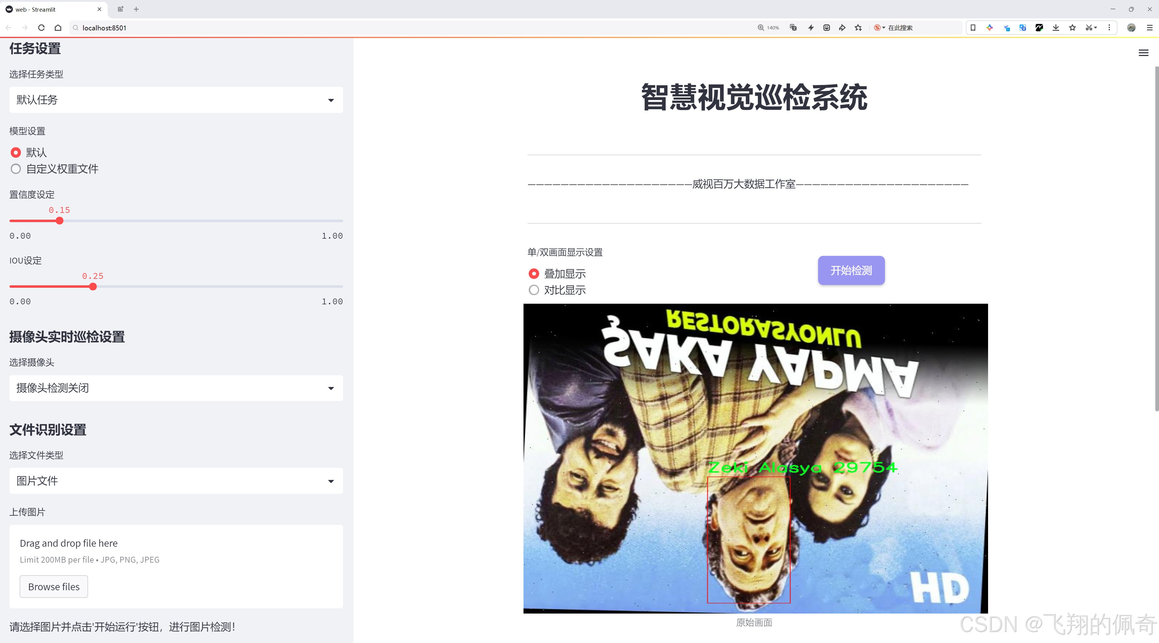Toggle mobile device view icon
1159x643 pixels.
[x=973, y=28]
